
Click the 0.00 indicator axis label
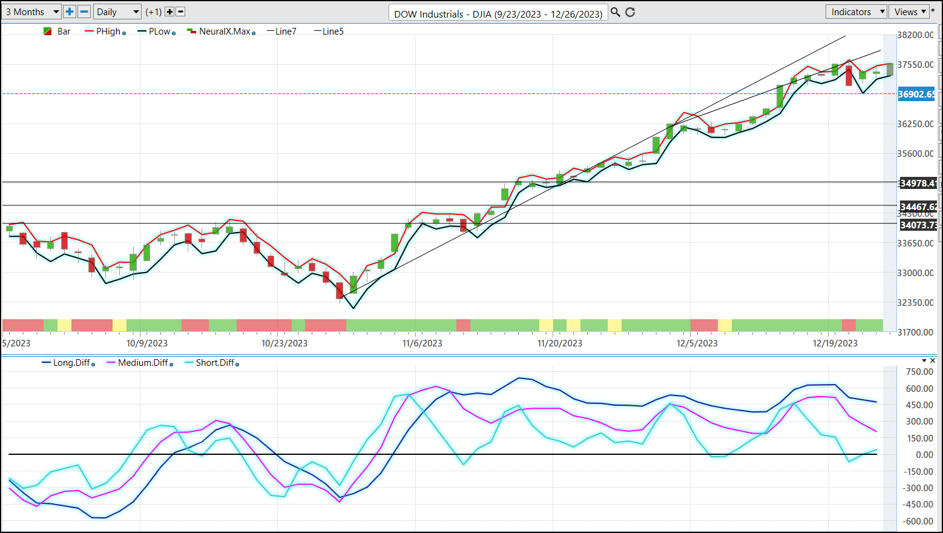pos(925,455)
